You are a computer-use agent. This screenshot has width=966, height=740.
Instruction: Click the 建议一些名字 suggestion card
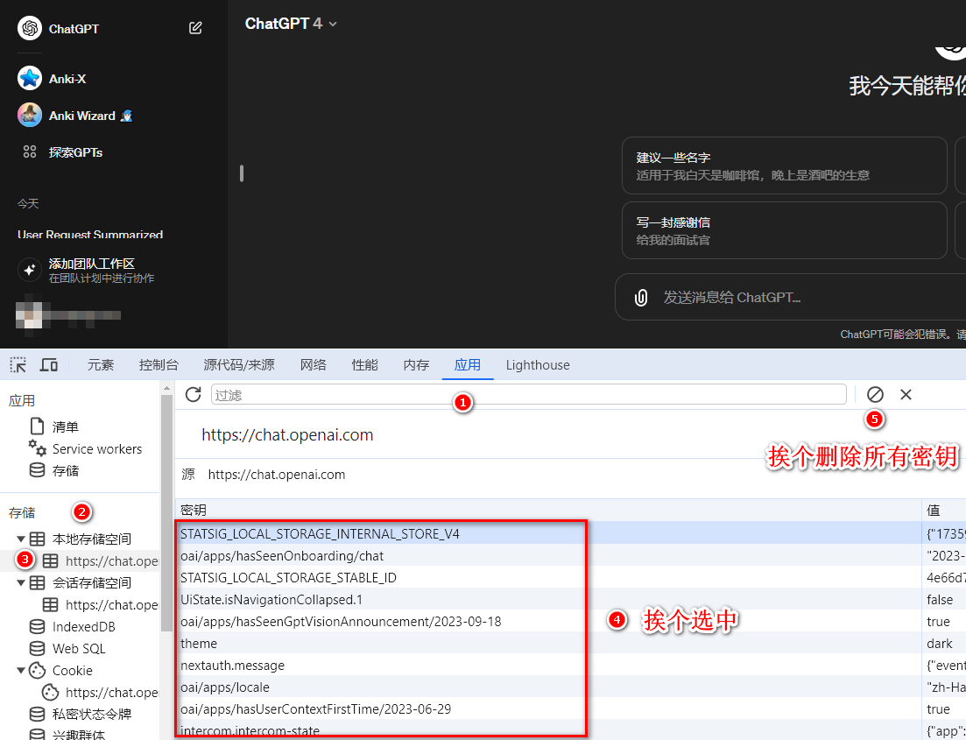click(784, 166)
